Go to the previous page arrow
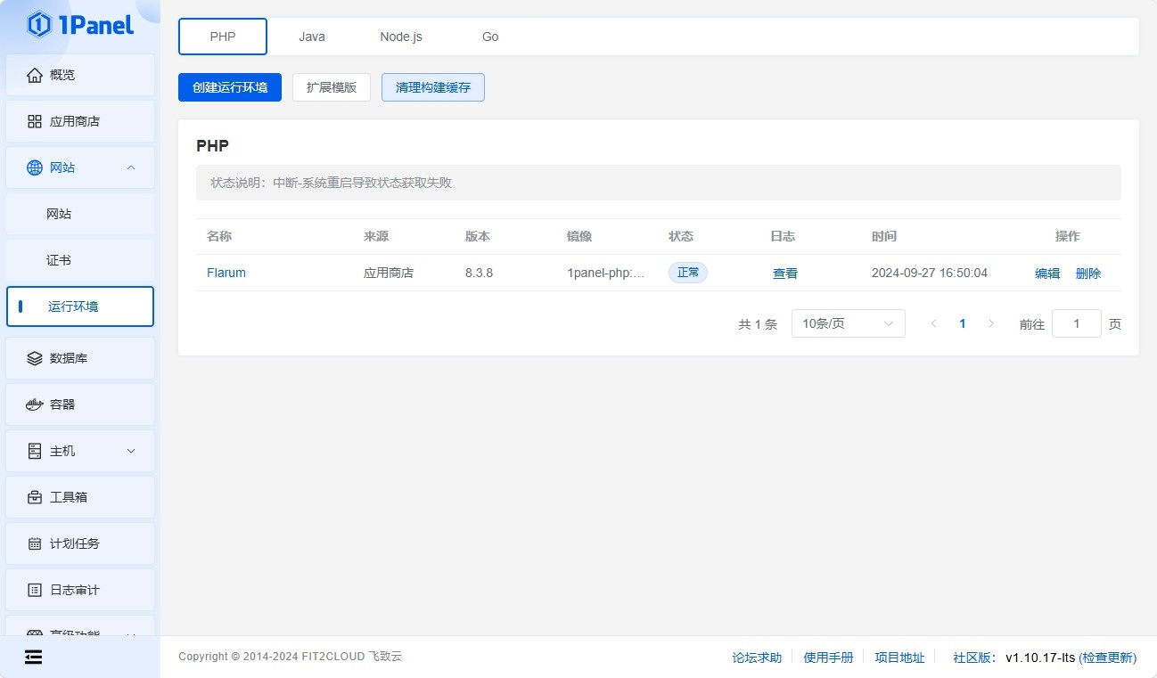The height and width of the screenshot is (678, 1157). [933, 323]
